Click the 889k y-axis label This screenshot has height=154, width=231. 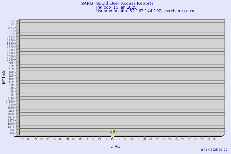tap(11, 108)
